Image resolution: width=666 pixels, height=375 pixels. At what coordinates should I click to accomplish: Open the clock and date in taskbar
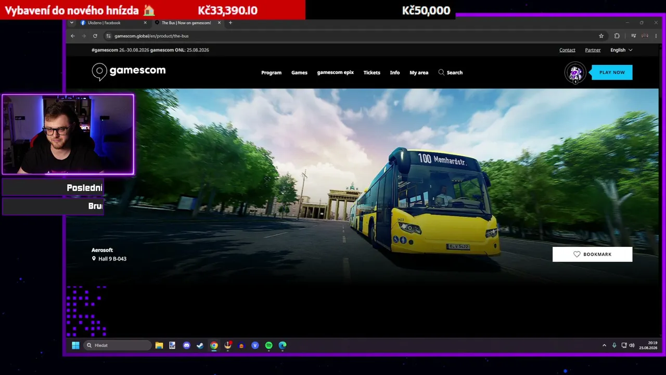[648, 345]
